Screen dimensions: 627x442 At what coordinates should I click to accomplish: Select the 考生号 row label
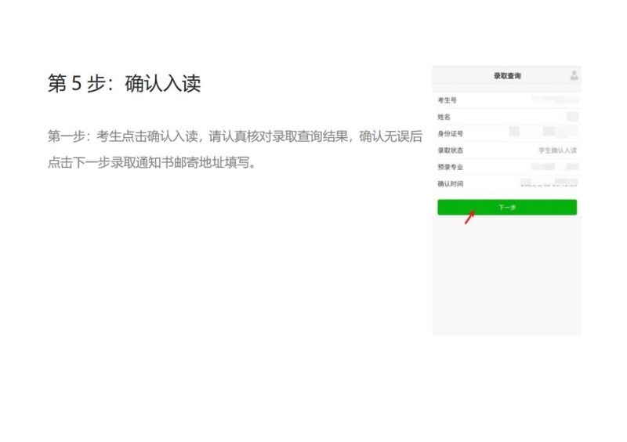[447, 100]
